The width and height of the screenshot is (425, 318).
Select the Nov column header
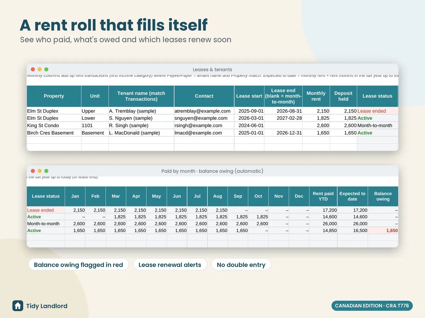279,196
